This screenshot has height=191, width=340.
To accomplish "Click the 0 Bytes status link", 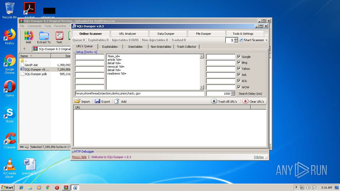I will [259, 157].
